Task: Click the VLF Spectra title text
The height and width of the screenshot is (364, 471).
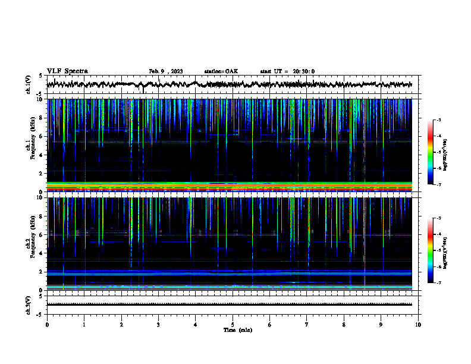Action: click(67, 71)
